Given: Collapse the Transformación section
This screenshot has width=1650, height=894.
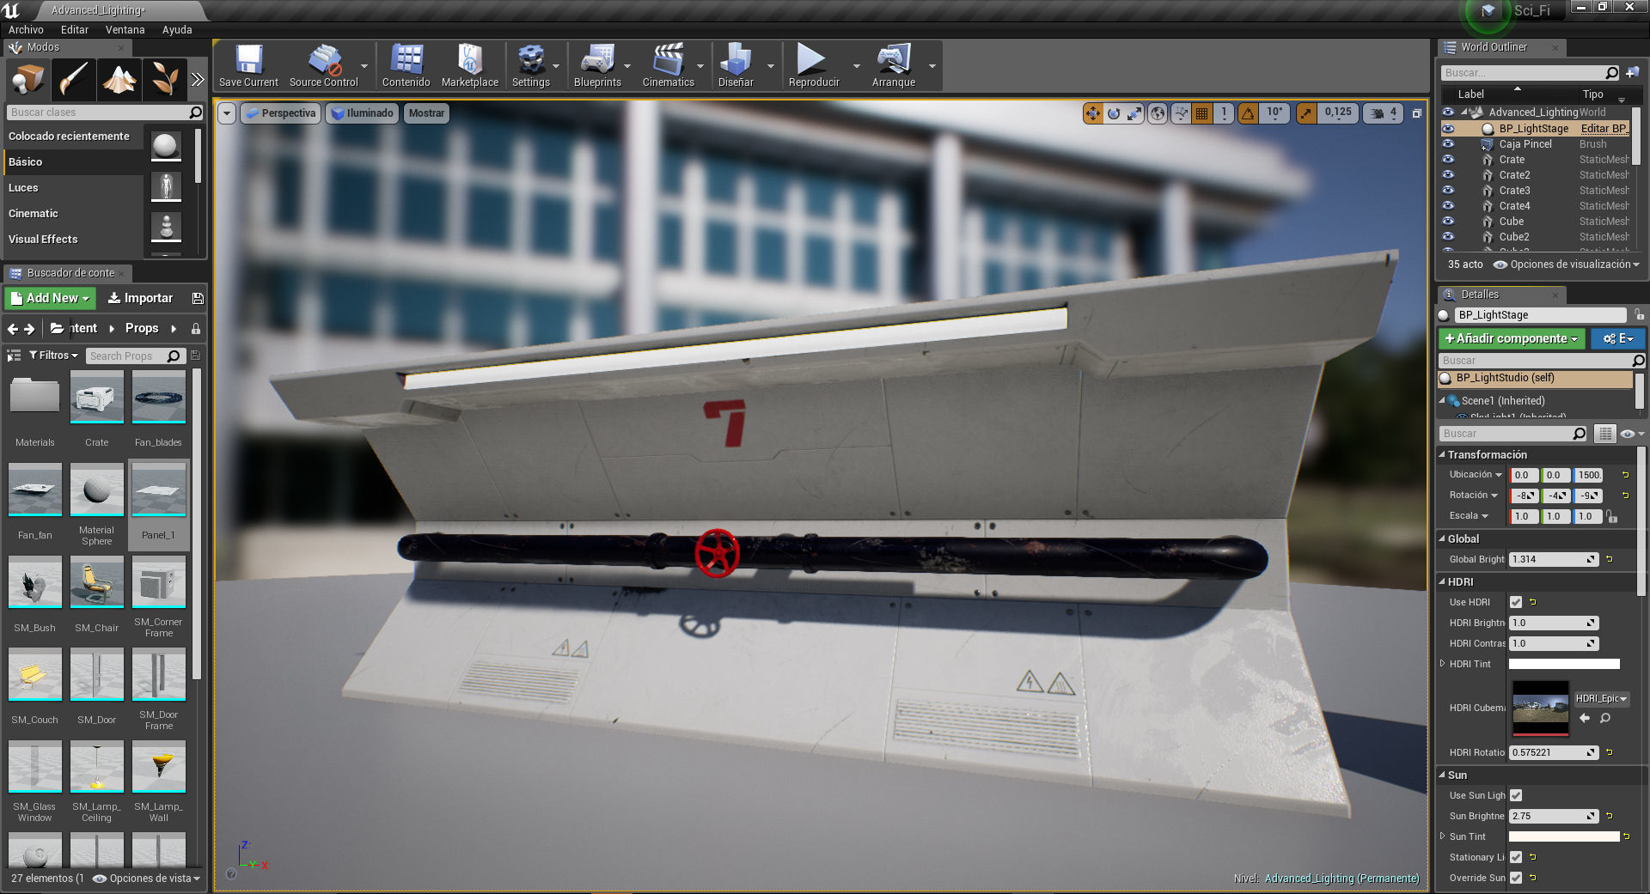Looking at the screenshot, I should (x=1442, y=454).
